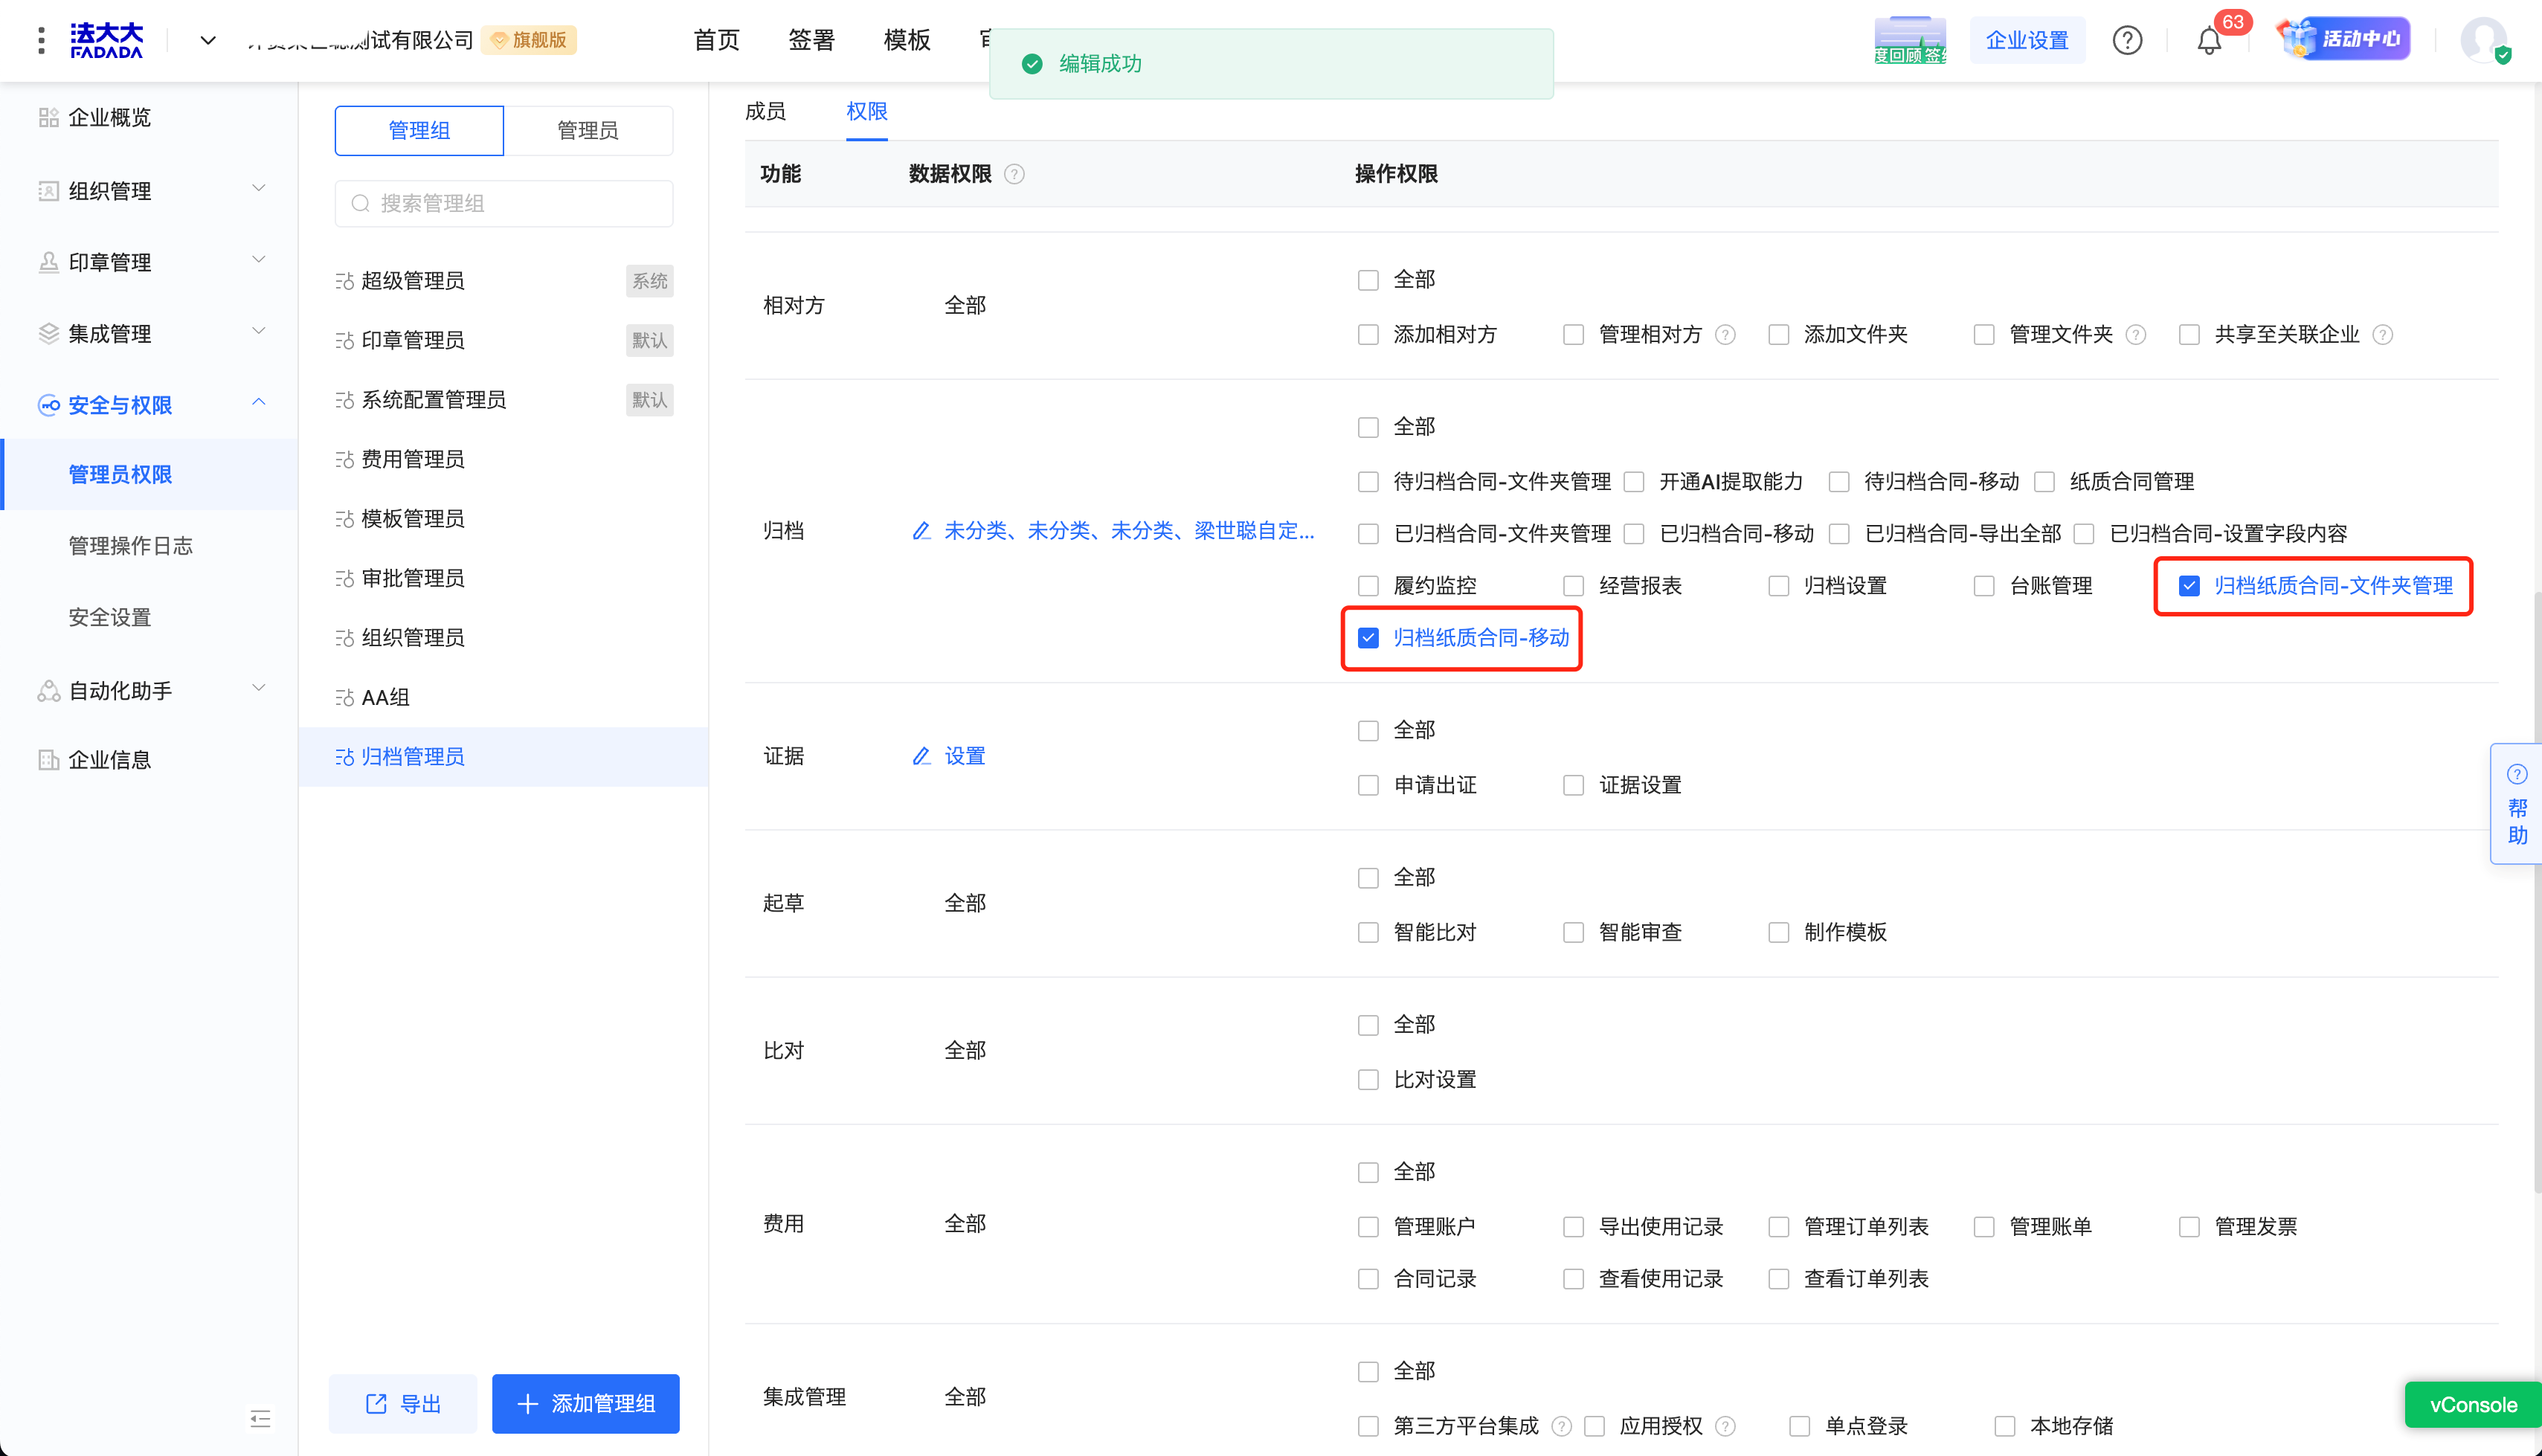This screenshot has width=2542, height=1456.
Task: Switch to the 管理员 tab
Action: [587, 130]
